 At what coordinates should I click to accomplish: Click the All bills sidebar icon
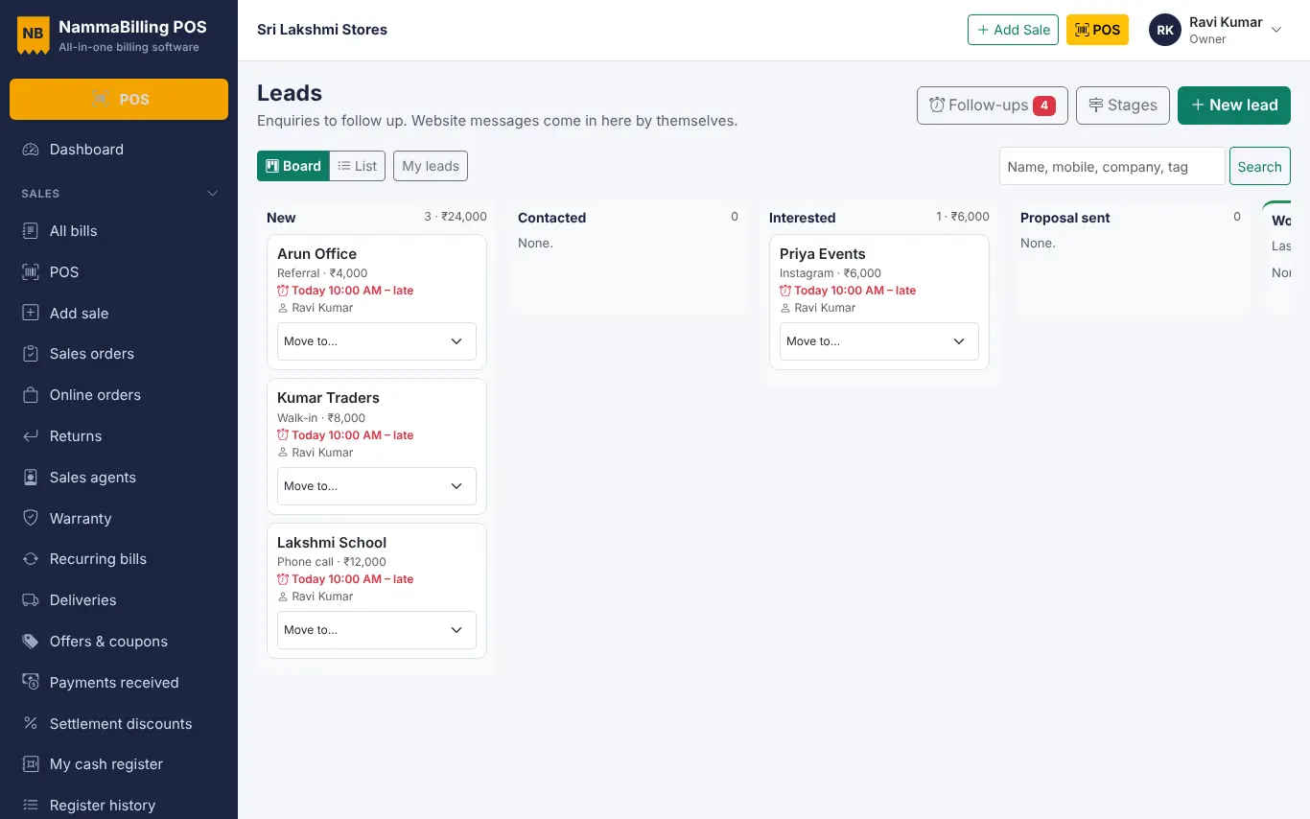(31, 231)
